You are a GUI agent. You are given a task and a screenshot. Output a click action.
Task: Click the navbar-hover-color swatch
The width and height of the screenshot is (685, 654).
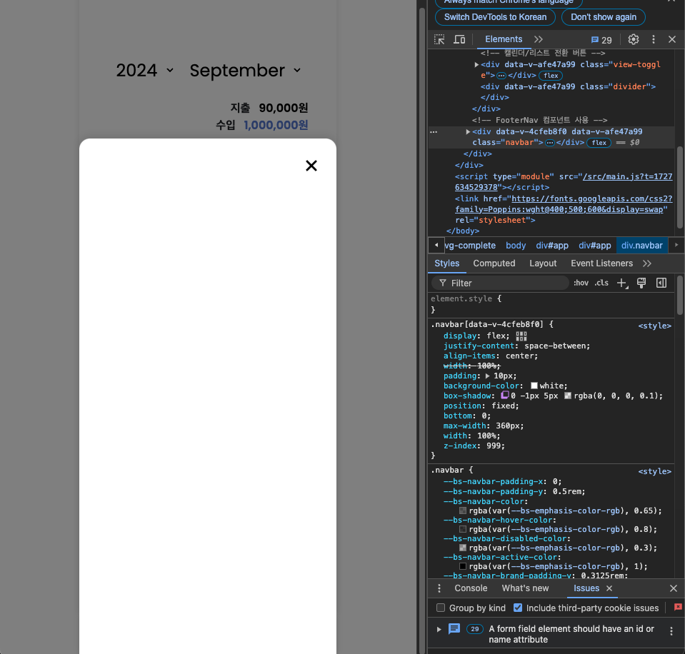click(463, 529)
